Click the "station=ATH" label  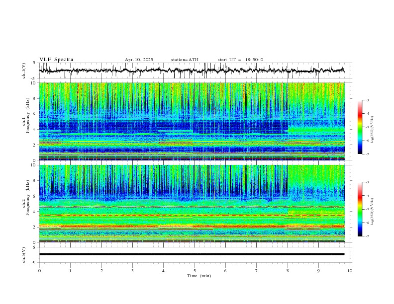coord(185,60)
